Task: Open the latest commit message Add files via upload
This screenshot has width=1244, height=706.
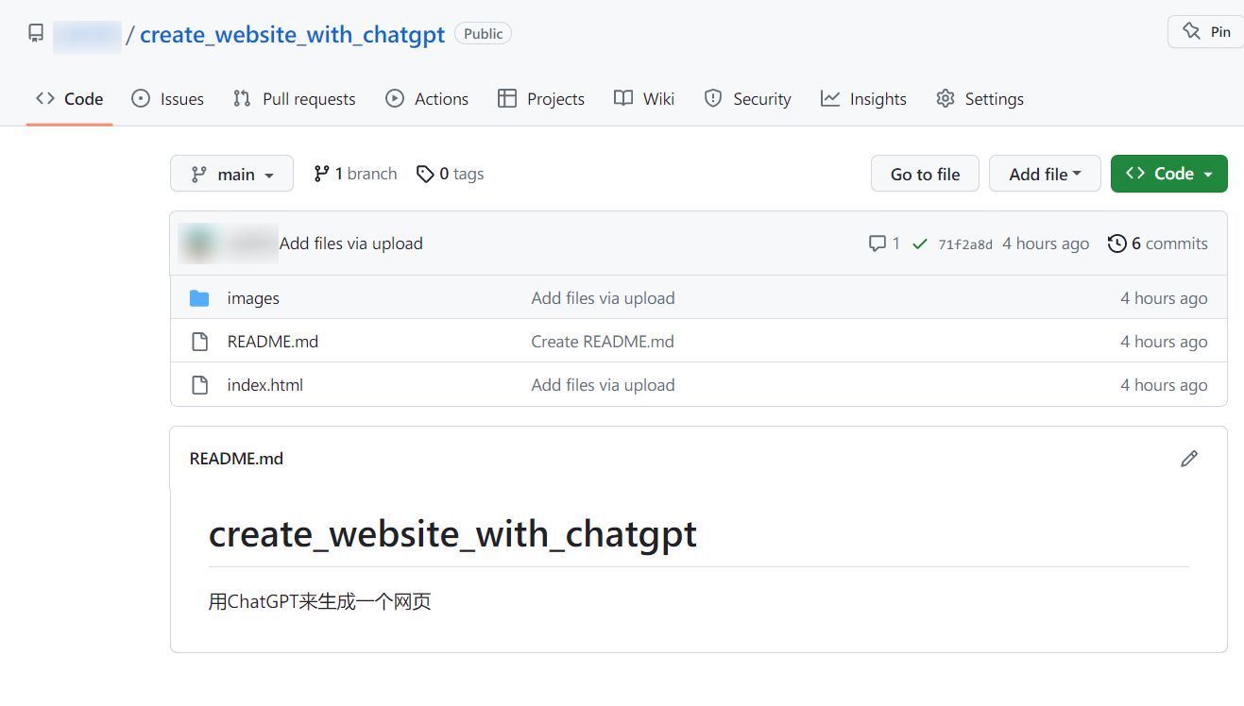Action: tap(351, 244)
